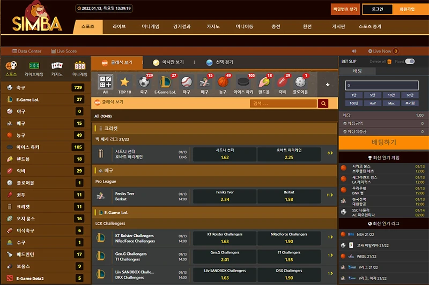
Task: Open 게시판 main menu
Action: click(x=339, y=26)
